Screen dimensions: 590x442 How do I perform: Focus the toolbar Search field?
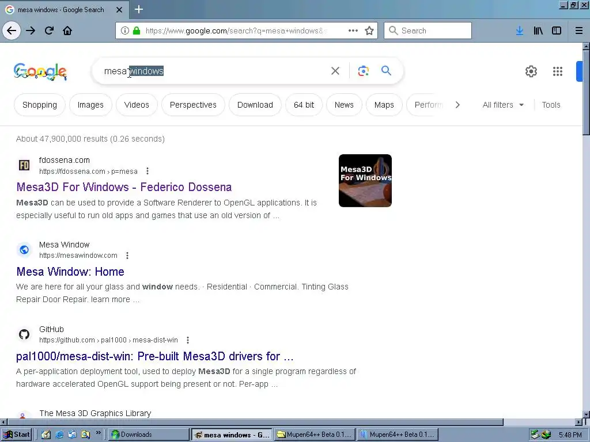[428, 31]
